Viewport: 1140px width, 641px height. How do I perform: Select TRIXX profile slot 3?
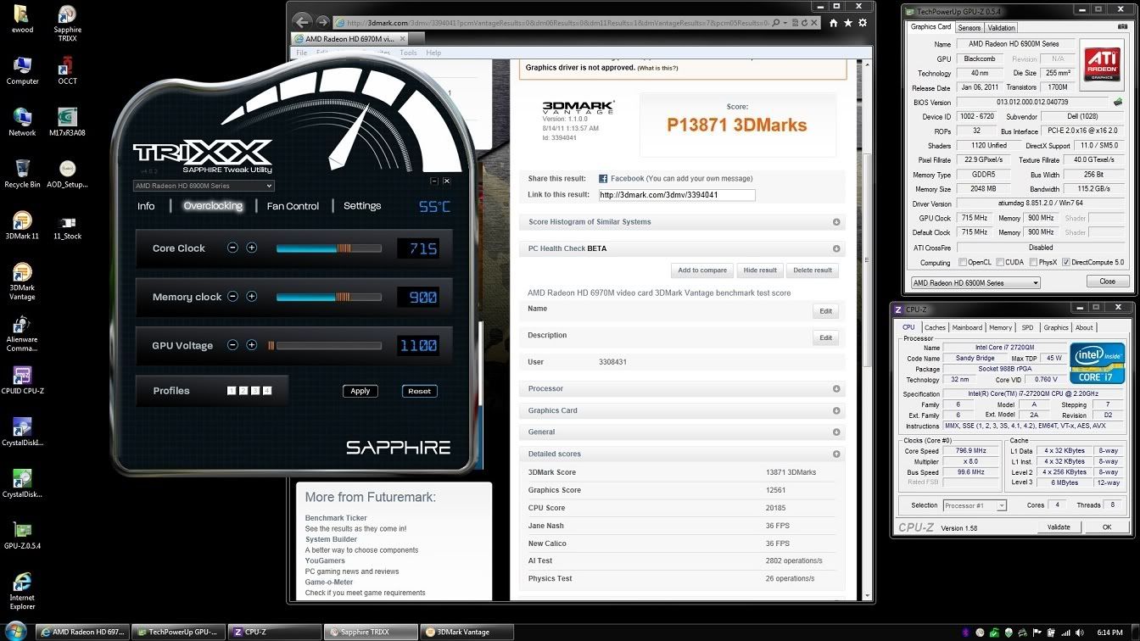click(x=255, y=391)
